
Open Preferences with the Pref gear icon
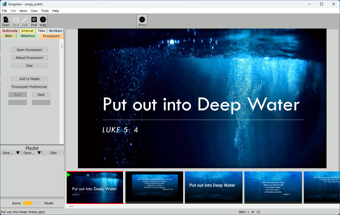(x=34, y=20)
